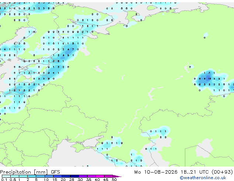This screenshot has height=181, width=234.
Task: Pick the 5–10 mm legend color
Action: (x=40, y=176)
